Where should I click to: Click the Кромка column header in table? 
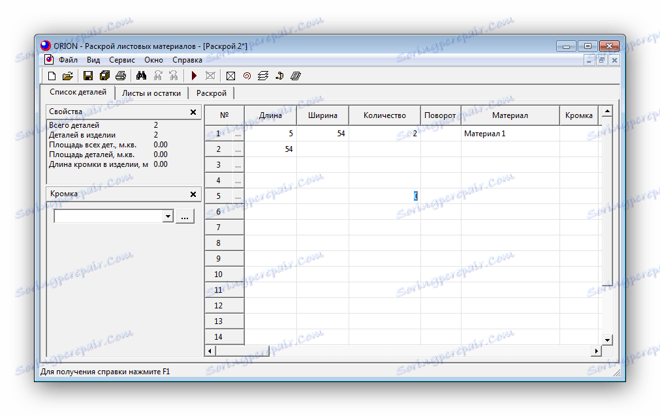pos(579,115)
